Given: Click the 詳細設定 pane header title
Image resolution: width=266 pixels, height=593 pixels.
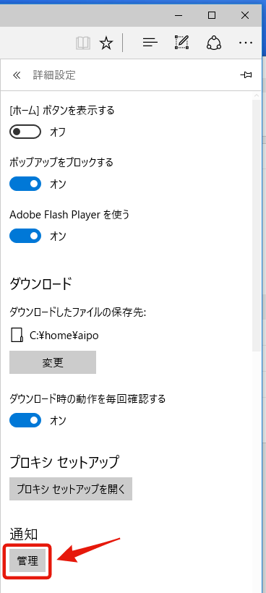Looking at the screenshot, I should point(54,75).
